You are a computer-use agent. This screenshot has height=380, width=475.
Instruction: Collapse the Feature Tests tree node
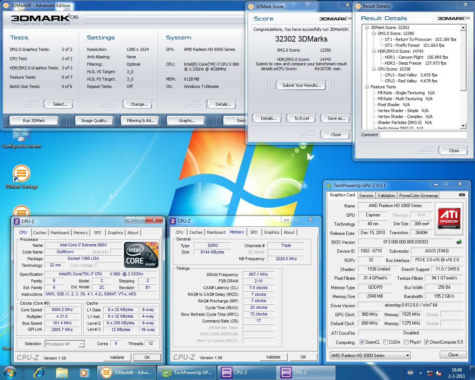point(367,87)
